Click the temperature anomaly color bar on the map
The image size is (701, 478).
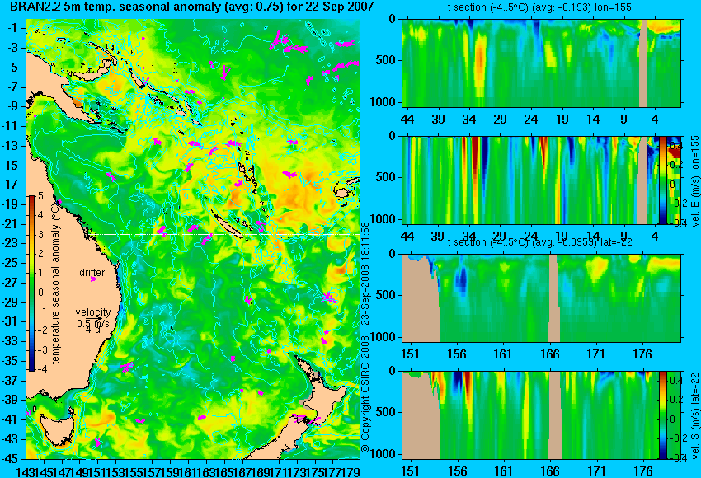coord(31,284)
